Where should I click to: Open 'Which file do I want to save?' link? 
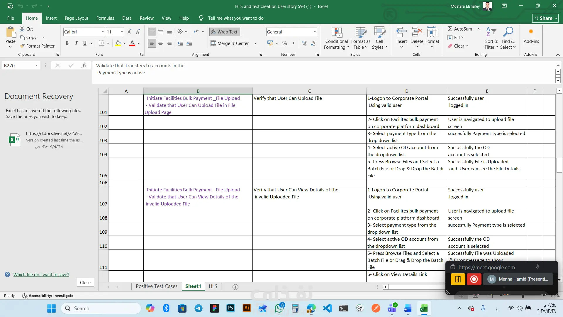tap(41, 274)
